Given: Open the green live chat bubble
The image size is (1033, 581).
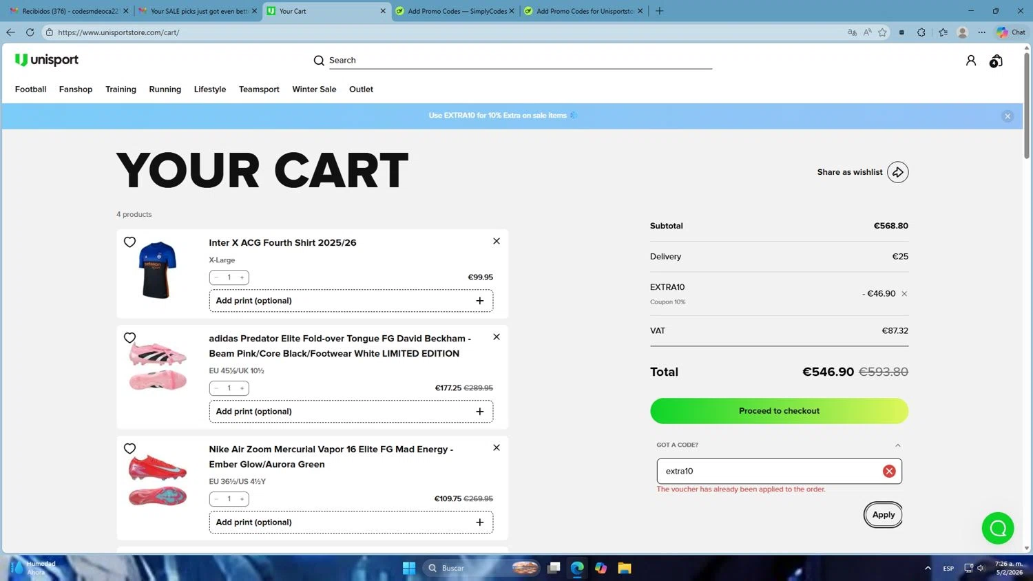Looking at the screenshot, I should 998,528.
